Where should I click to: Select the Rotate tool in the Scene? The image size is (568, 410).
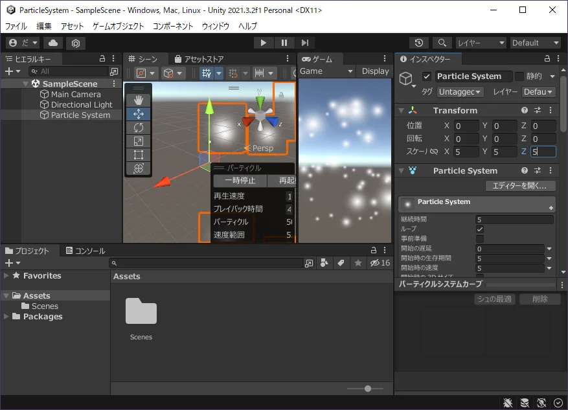[x=139, y=128]
